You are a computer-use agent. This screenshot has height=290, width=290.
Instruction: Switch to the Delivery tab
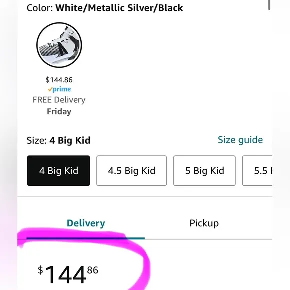click(x=86, y=223)
